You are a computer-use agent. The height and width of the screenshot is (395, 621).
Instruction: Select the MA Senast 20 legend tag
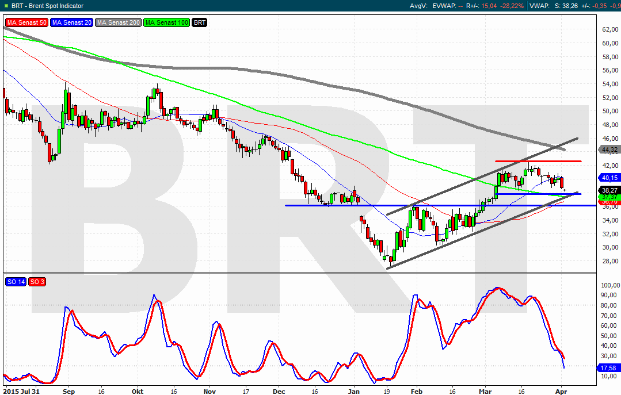tap(72, 22)
